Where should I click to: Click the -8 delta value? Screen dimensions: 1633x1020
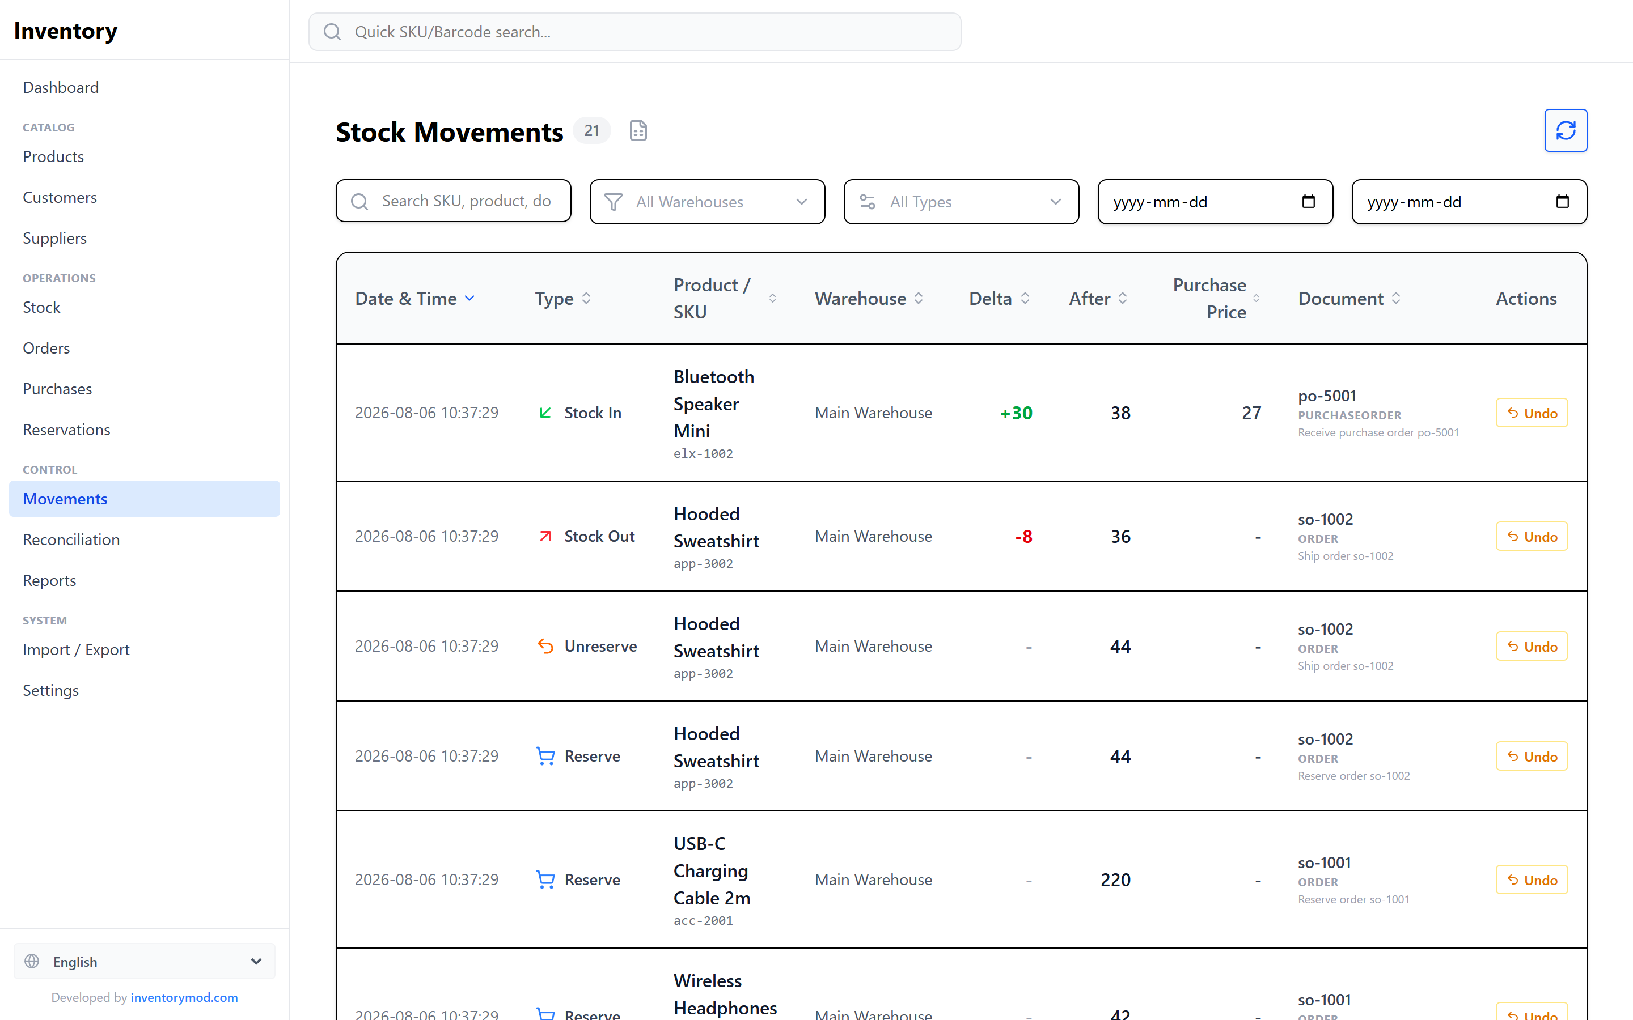click(1023, 536)
